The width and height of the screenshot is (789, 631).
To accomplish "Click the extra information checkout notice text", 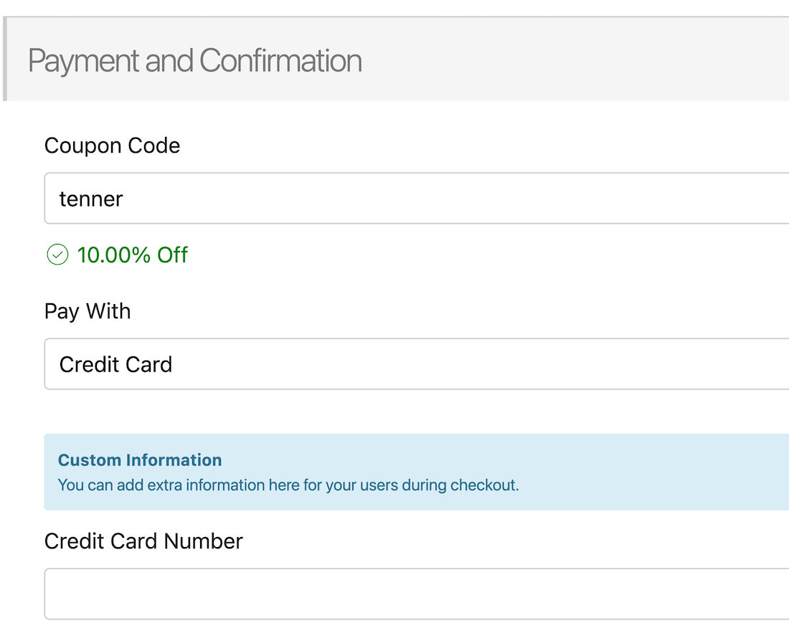I will [x=288, y=485].
